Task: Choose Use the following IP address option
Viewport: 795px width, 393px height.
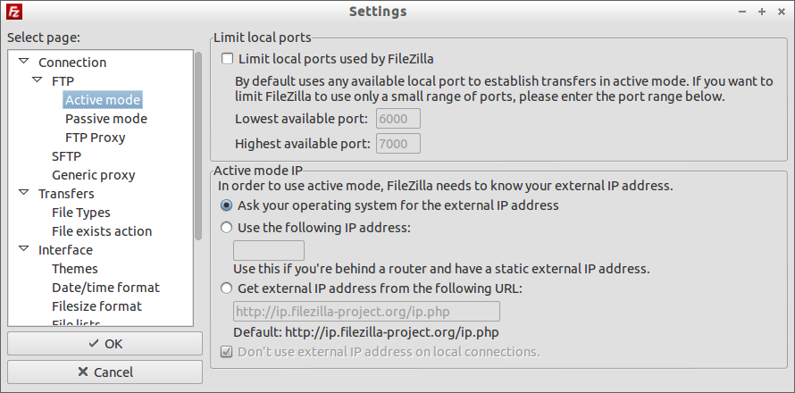Action: (227, 228)
